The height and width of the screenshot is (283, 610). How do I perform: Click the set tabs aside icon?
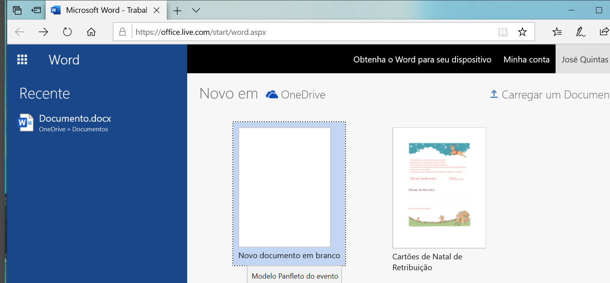click(36, 10)
